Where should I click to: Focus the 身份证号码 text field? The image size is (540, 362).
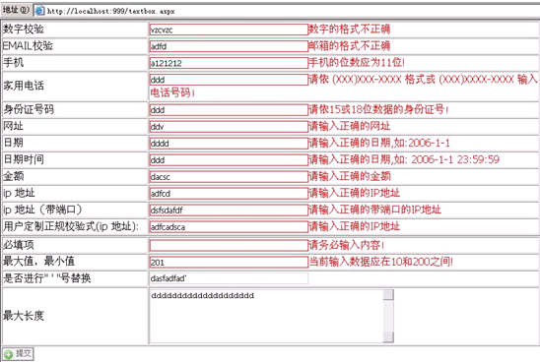(x=229, y=110)
